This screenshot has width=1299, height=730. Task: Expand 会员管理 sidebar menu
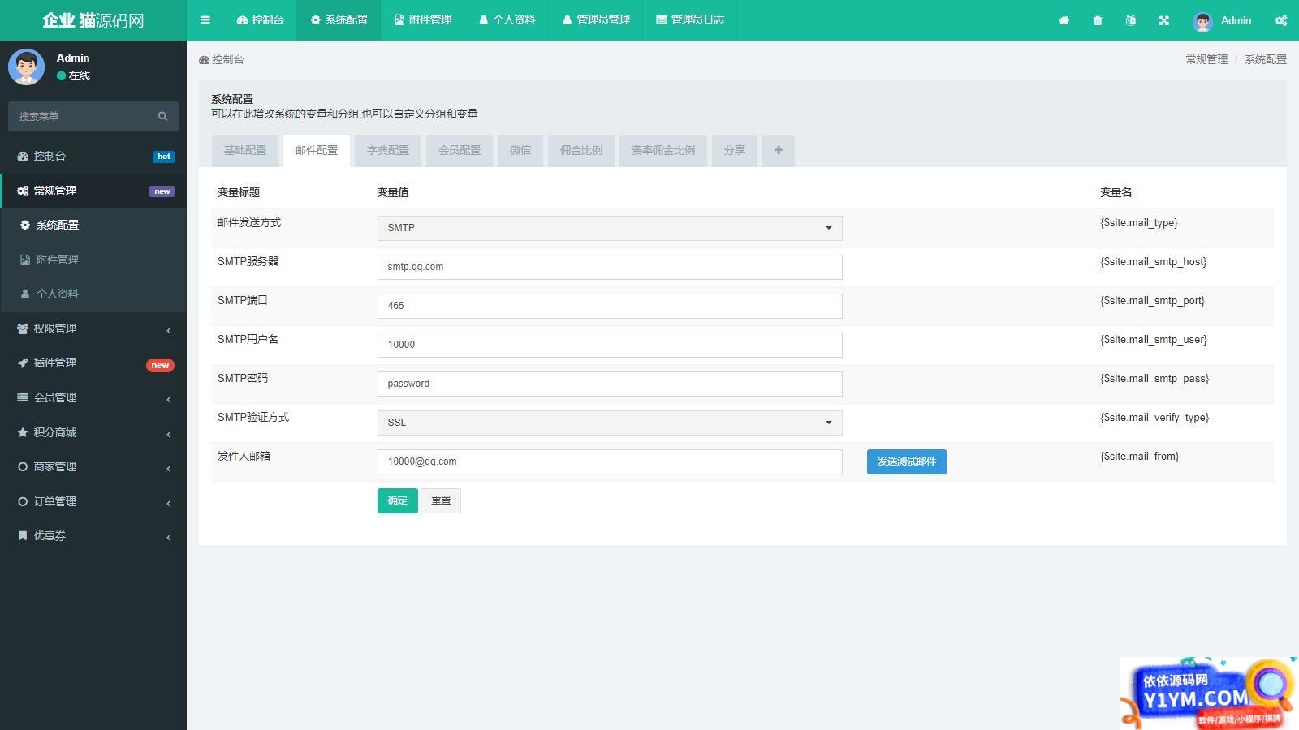click(93, 397)
